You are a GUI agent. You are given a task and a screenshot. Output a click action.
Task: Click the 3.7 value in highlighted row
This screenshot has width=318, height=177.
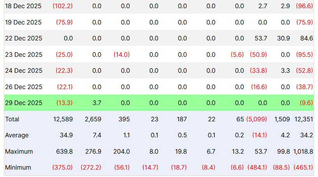click(96, 103)
